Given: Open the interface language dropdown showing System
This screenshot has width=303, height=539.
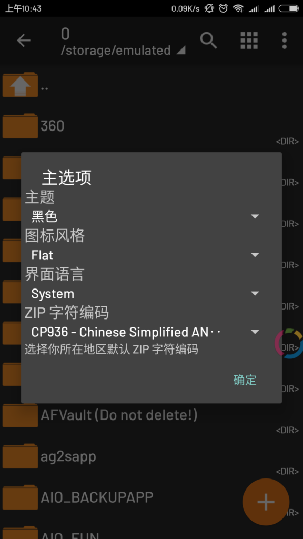Looking at the screenshot, I should [x=145, y=294].
